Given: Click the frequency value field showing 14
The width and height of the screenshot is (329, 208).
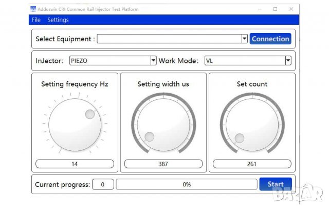Looking at the screenshot, I should (75, 164).
